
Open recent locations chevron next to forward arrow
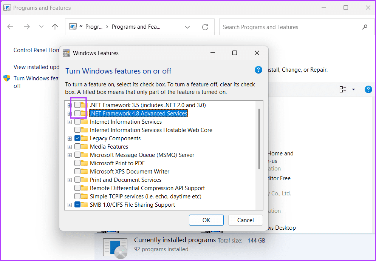[x=41, y=26]
